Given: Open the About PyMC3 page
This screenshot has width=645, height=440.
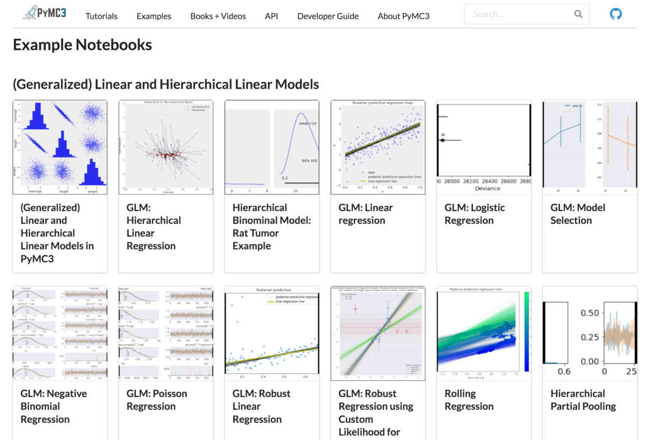Looking at the screenshot, I should 403,16.
